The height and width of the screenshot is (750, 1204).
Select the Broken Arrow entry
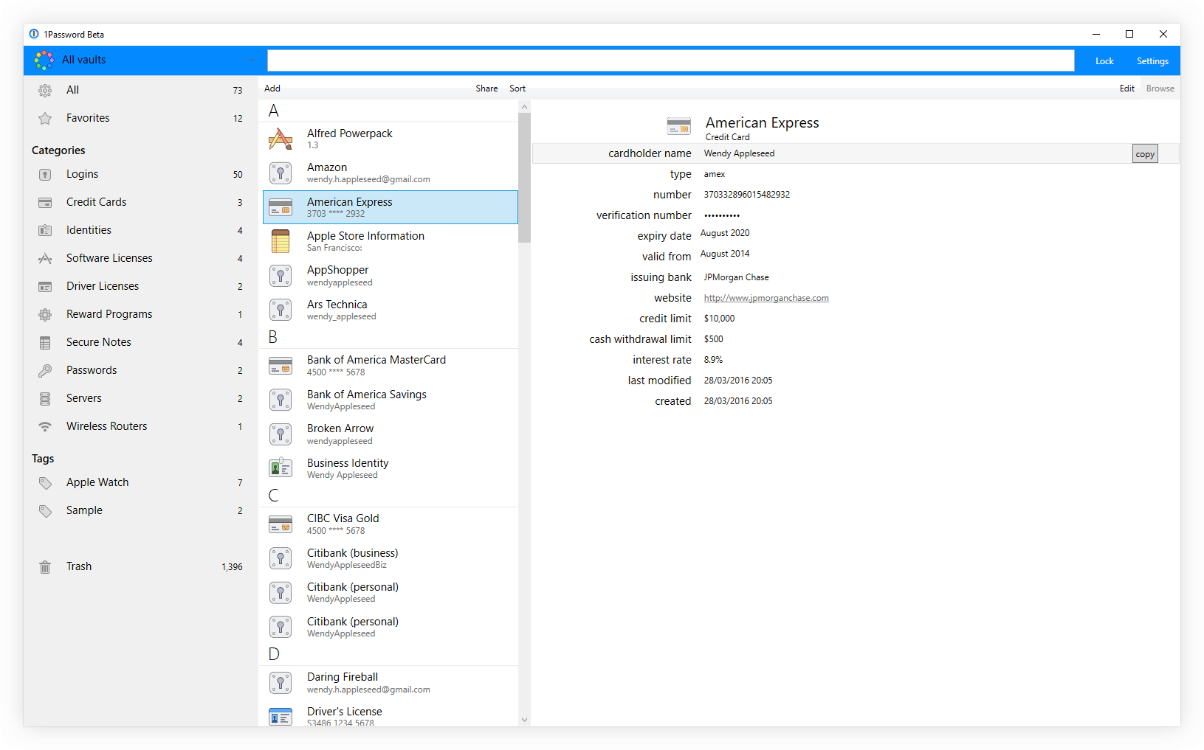click(391, 434)
